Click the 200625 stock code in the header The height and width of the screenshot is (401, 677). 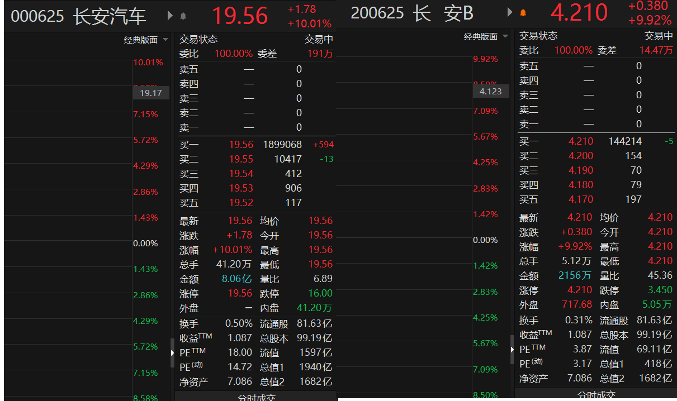pos(377,12)
